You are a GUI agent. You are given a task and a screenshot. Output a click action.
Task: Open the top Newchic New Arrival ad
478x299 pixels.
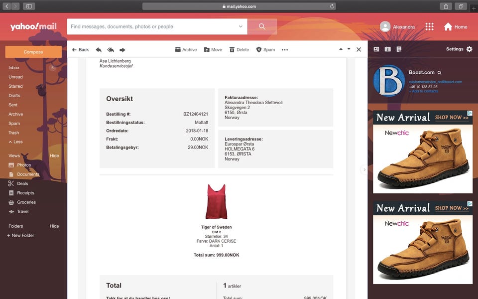[423, 152]
